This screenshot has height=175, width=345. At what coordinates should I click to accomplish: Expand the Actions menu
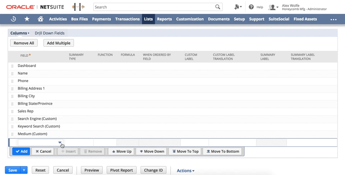[x=185, y=171]
